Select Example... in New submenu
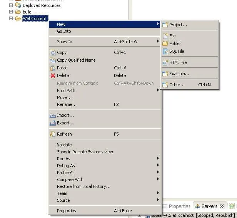 [190, 74]
